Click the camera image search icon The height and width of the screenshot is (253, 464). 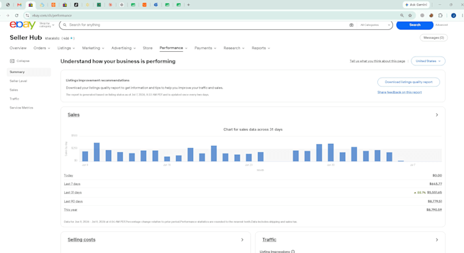[x=351, y=25]
